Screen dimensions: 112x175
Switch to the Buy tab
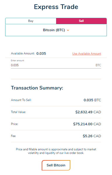tap(31, 21)
